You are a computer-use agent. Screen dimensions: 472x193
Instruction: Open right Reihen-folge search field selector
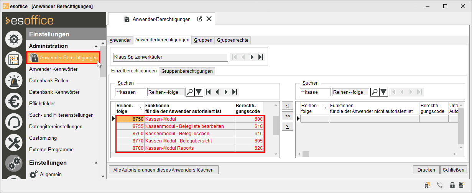point(350,92)
